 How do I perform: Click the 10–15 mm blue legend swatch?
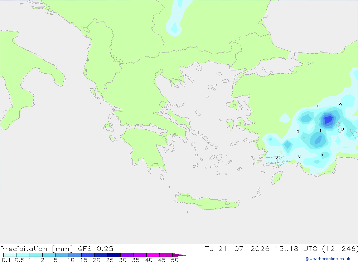75,255
